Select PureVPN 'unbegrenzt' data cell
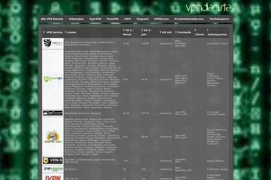The height and width of the screenshot is (180, 271). pos(166,80)
